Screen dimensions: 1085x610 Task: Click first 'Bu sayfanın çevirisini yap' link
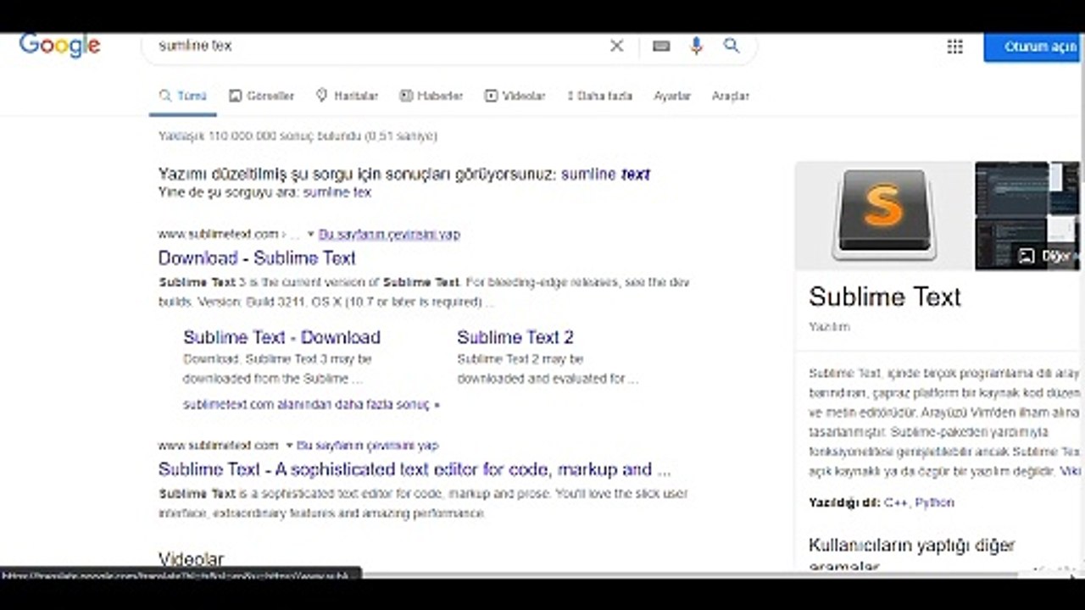coord(389,234)
